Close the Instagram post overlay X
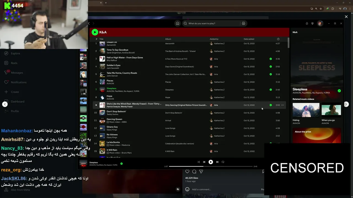The width and height of the screenshot is (353, 198). click(x=346, y=17)
